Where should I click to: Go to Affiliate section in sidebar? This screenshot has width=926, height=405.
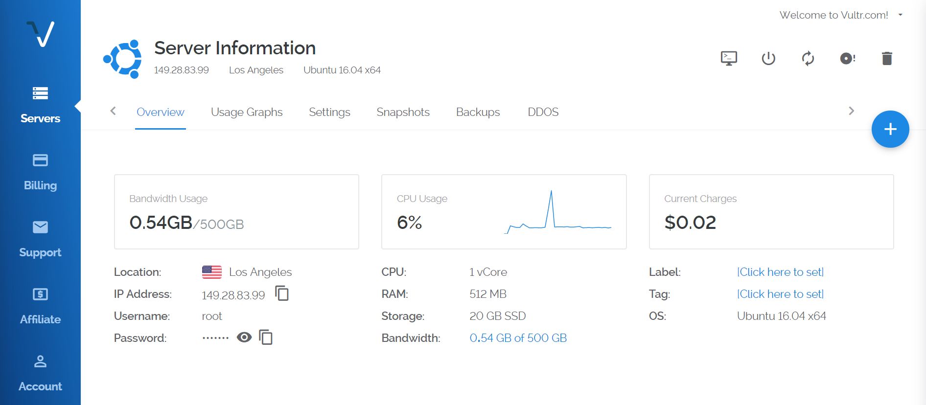[40, 306]
